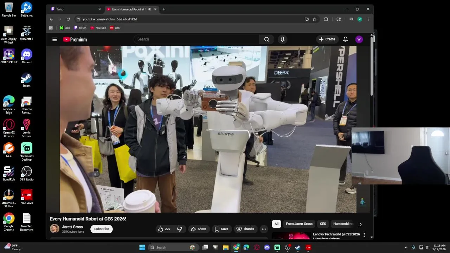The height and width of the screenshot is (253, 450).
Task: Click the taskbar Search box
Action: pos(174,247)
